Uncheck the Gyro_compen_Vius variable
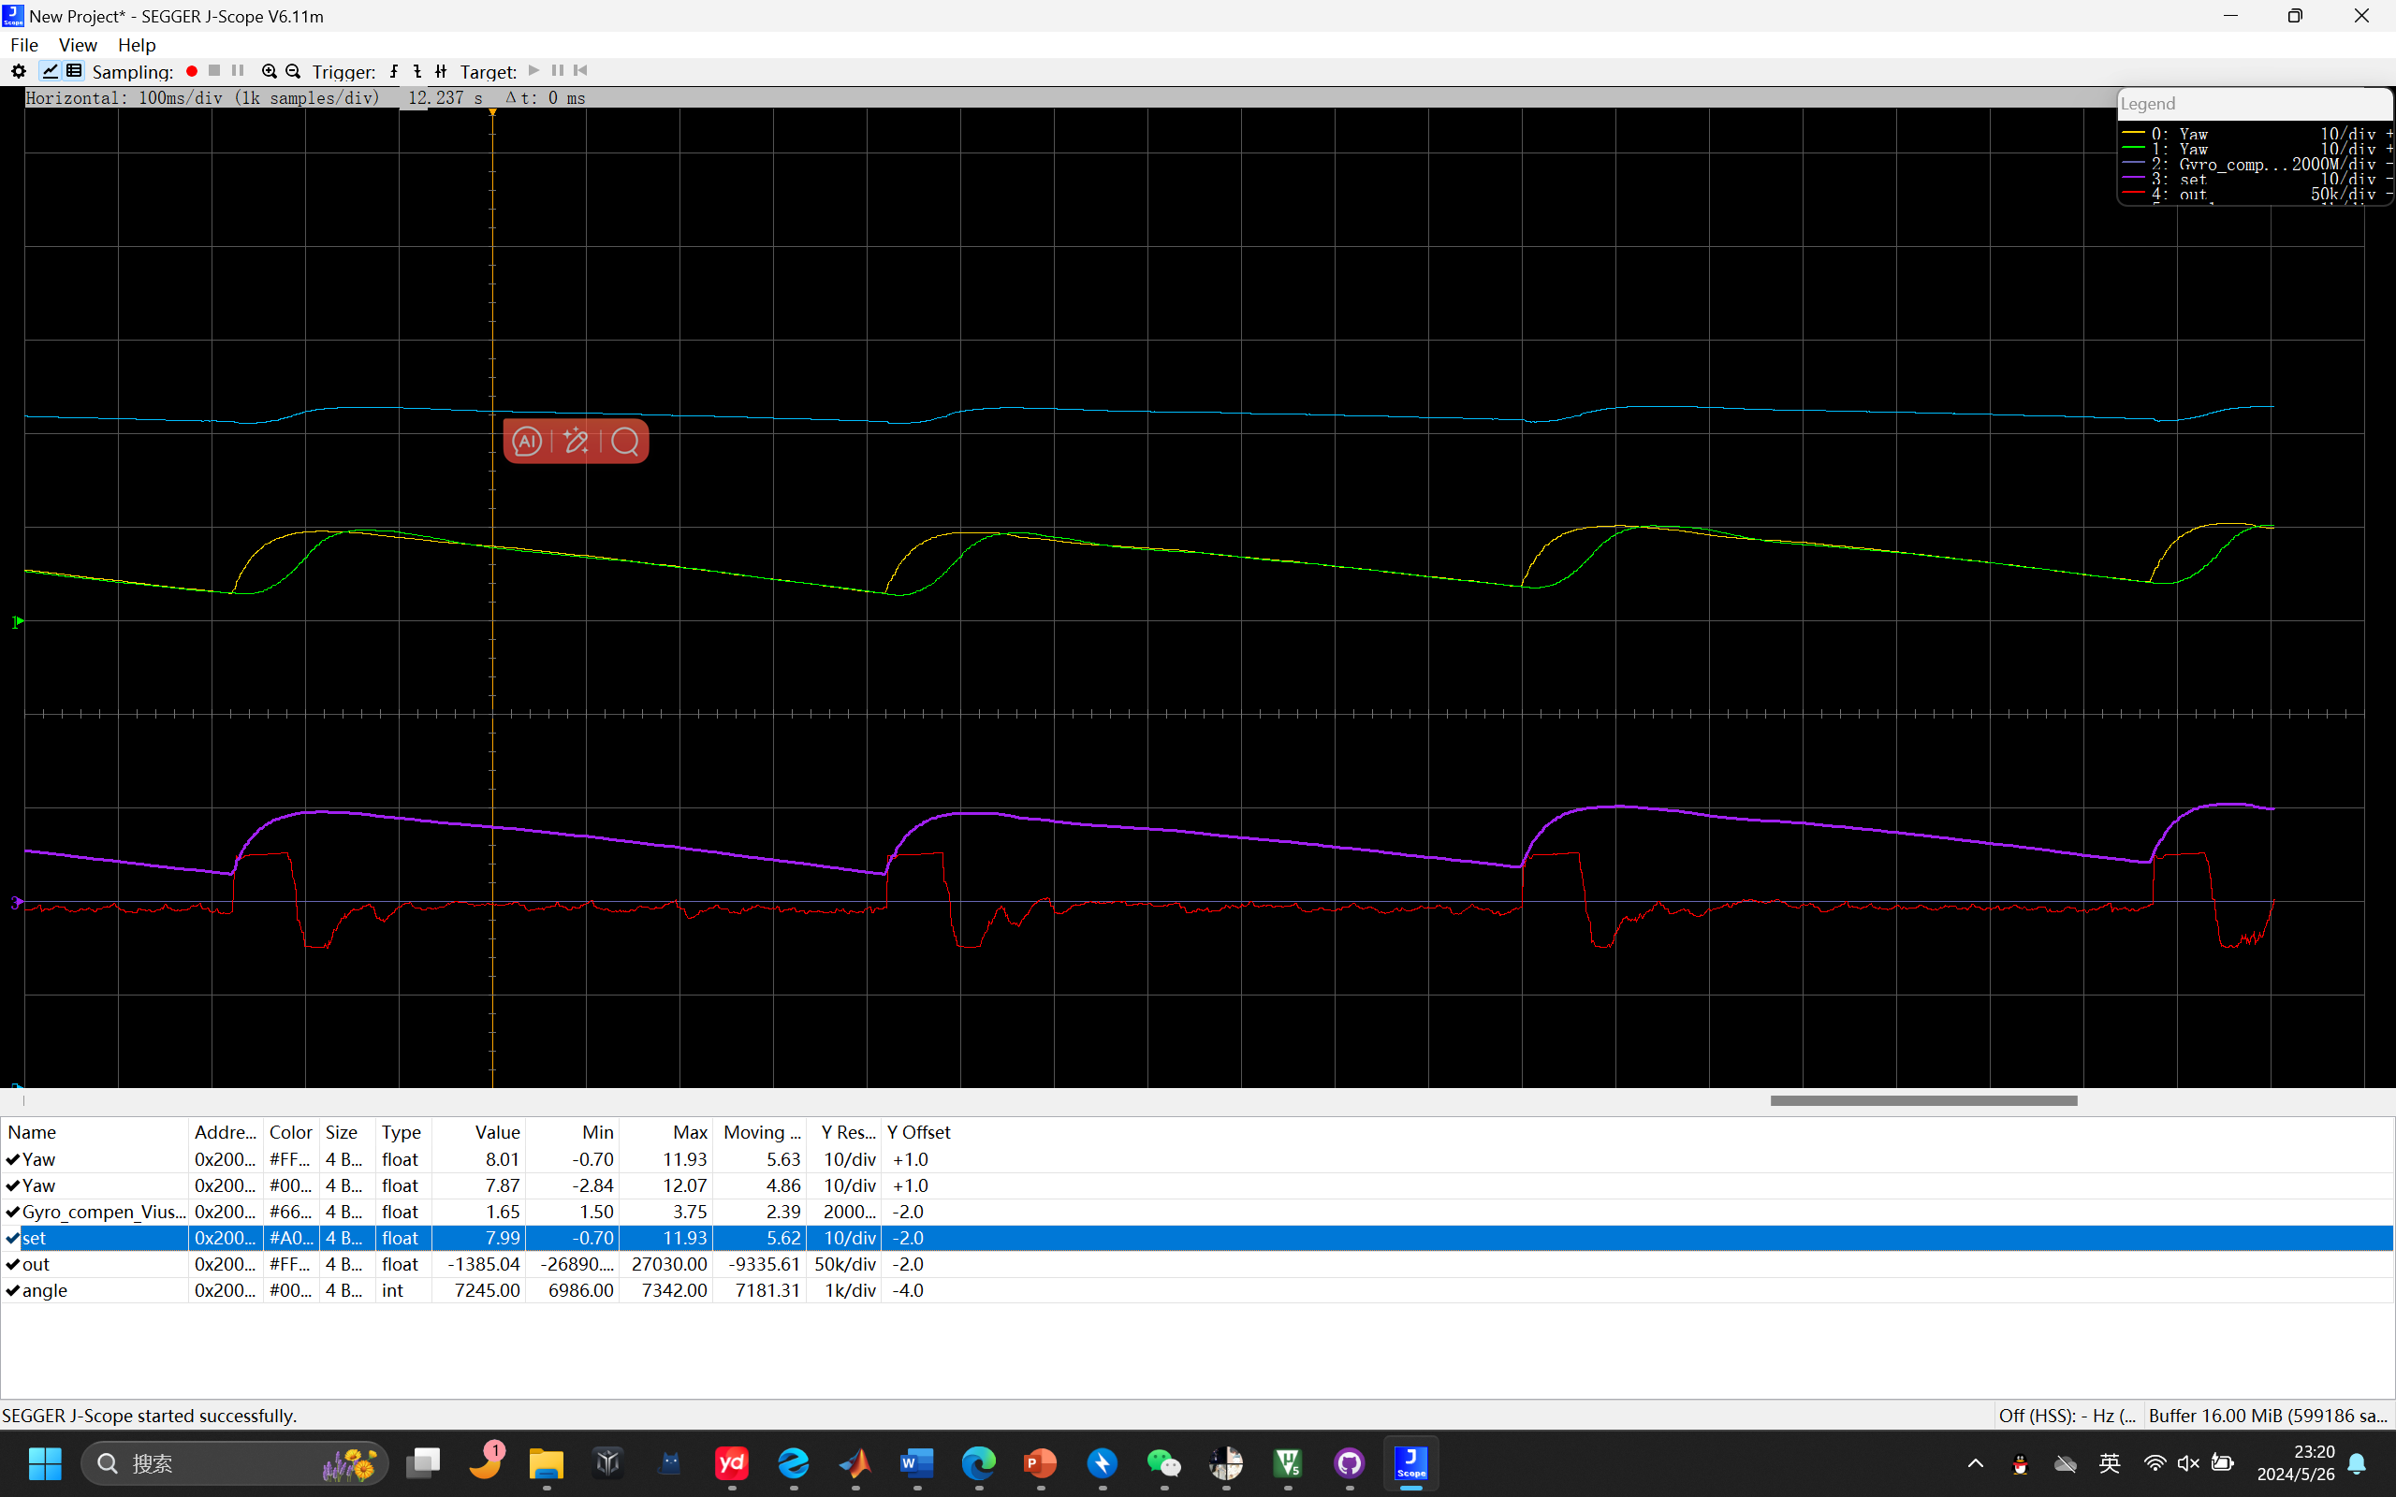The image size is (2396, 1497). [x=13, y=1212]
